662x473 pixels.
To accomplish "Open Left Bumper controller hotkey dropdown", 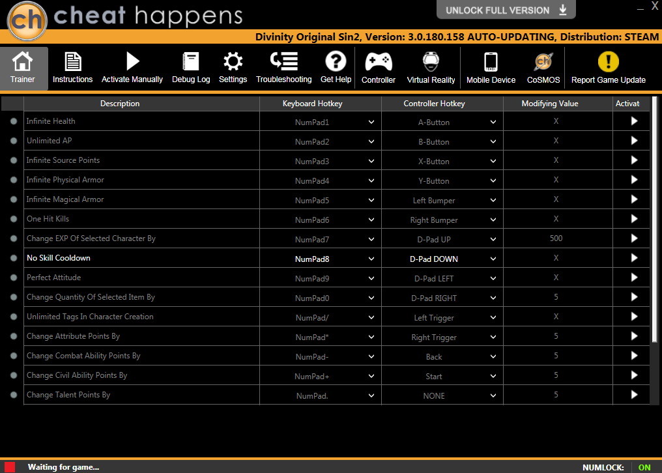I will (x=493, y=200).
